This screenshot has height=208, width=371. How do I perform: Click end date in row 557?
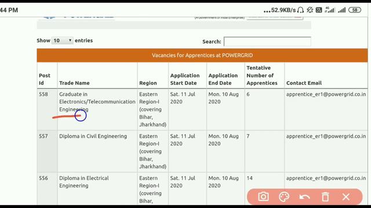tap(223, 140)
